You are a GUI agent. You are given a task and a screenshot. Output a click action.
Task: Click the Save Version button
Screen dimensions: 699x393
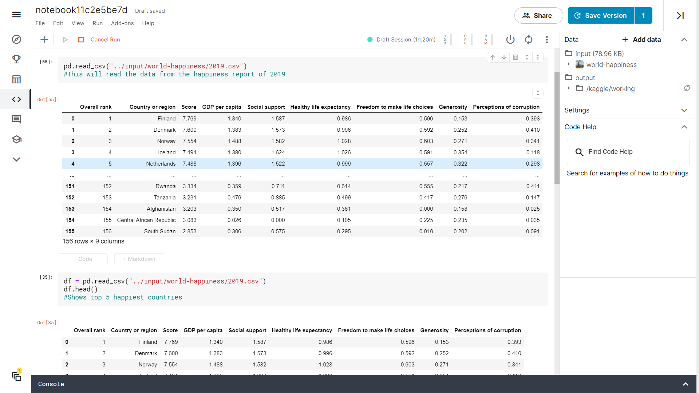tap(601, 16)
